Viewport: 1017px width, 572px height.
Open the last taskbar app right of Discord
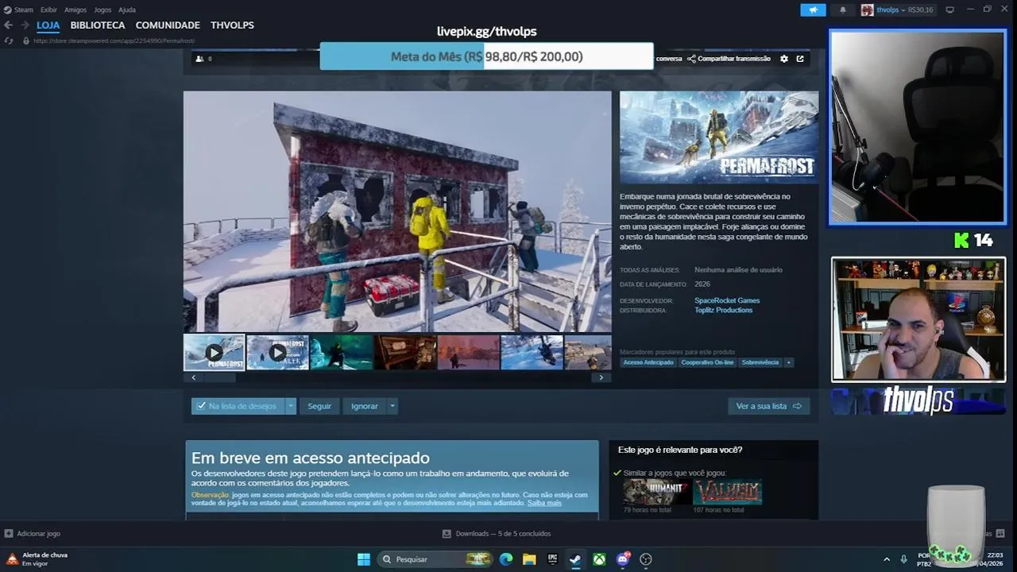(646, 559)
